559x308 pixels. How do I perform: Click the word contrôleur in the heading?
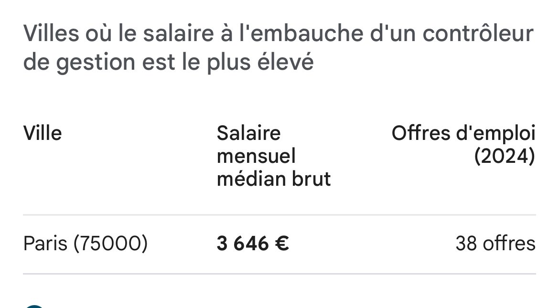tap(478, 33)
